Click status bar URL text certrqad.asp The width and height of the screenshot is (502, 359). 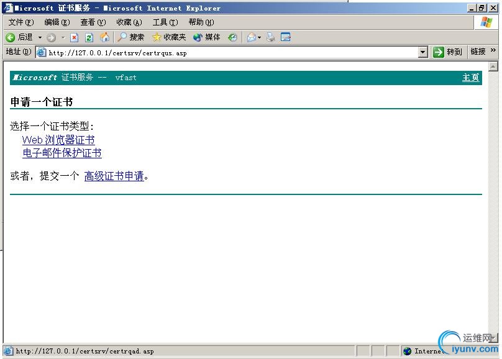(84, 352)
